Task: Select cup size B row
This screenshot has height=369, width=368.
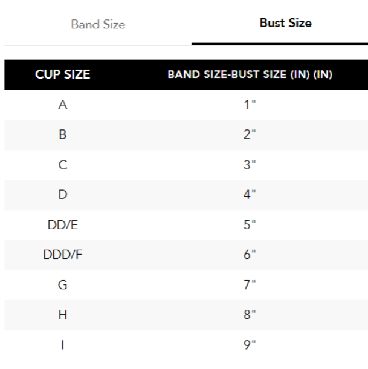Action: tap(62, 135)
